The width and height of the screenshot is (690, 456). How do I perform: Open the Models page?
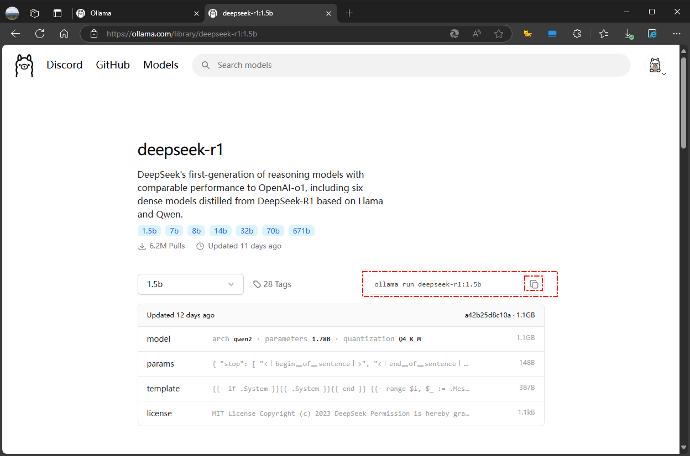click(x=161, y=65)
